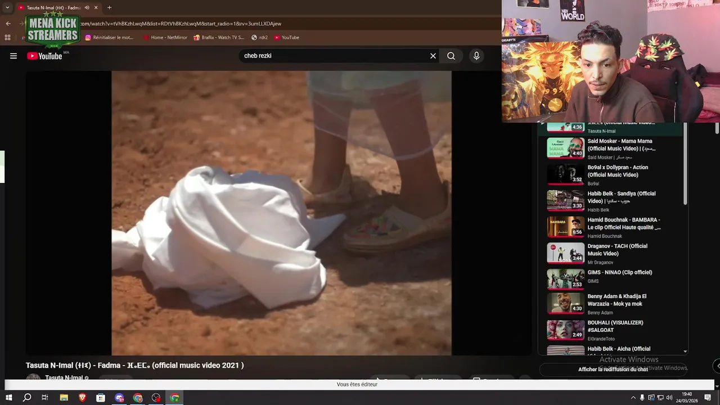
Task: Open the YouTube guide hamburger menu
Action: pyautogui.click(x=13, y=56)
